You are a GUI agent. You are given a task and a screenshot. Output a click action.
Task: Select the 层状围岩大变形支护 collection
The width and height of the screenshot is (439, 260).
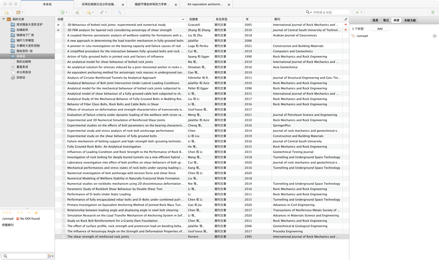point(29,24)
